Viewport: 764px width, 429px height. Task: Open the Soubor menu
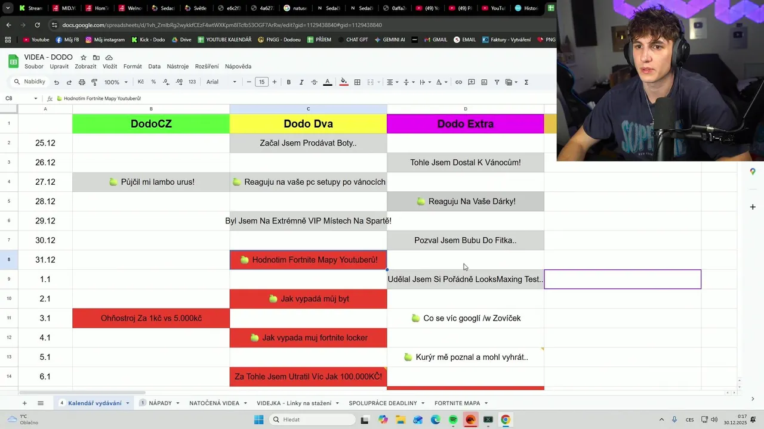pyautogui.click(x=34, y=67)
